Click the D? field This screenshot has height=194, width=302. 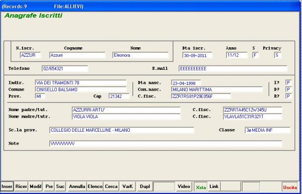[288, 89]
